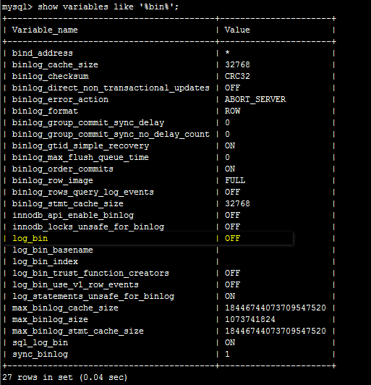The image size is (371, 385).
Task: Click the value of max_binlog_cache_size
Action: [x=276, y=308]
